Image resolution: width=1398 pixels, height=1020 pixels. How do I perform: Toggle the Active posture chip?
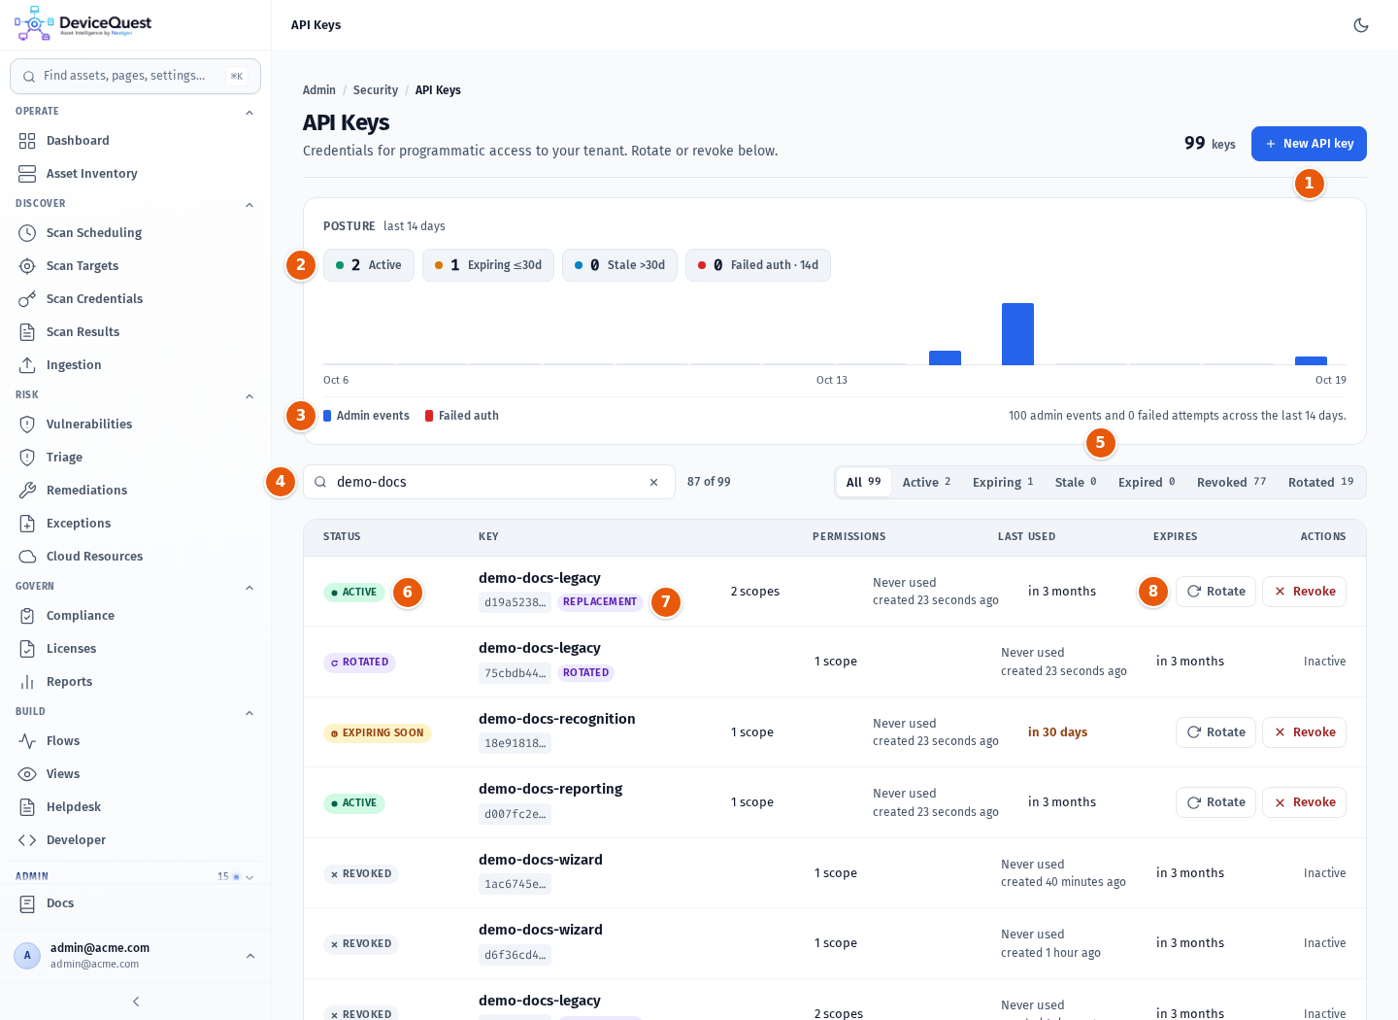[369, 265]
